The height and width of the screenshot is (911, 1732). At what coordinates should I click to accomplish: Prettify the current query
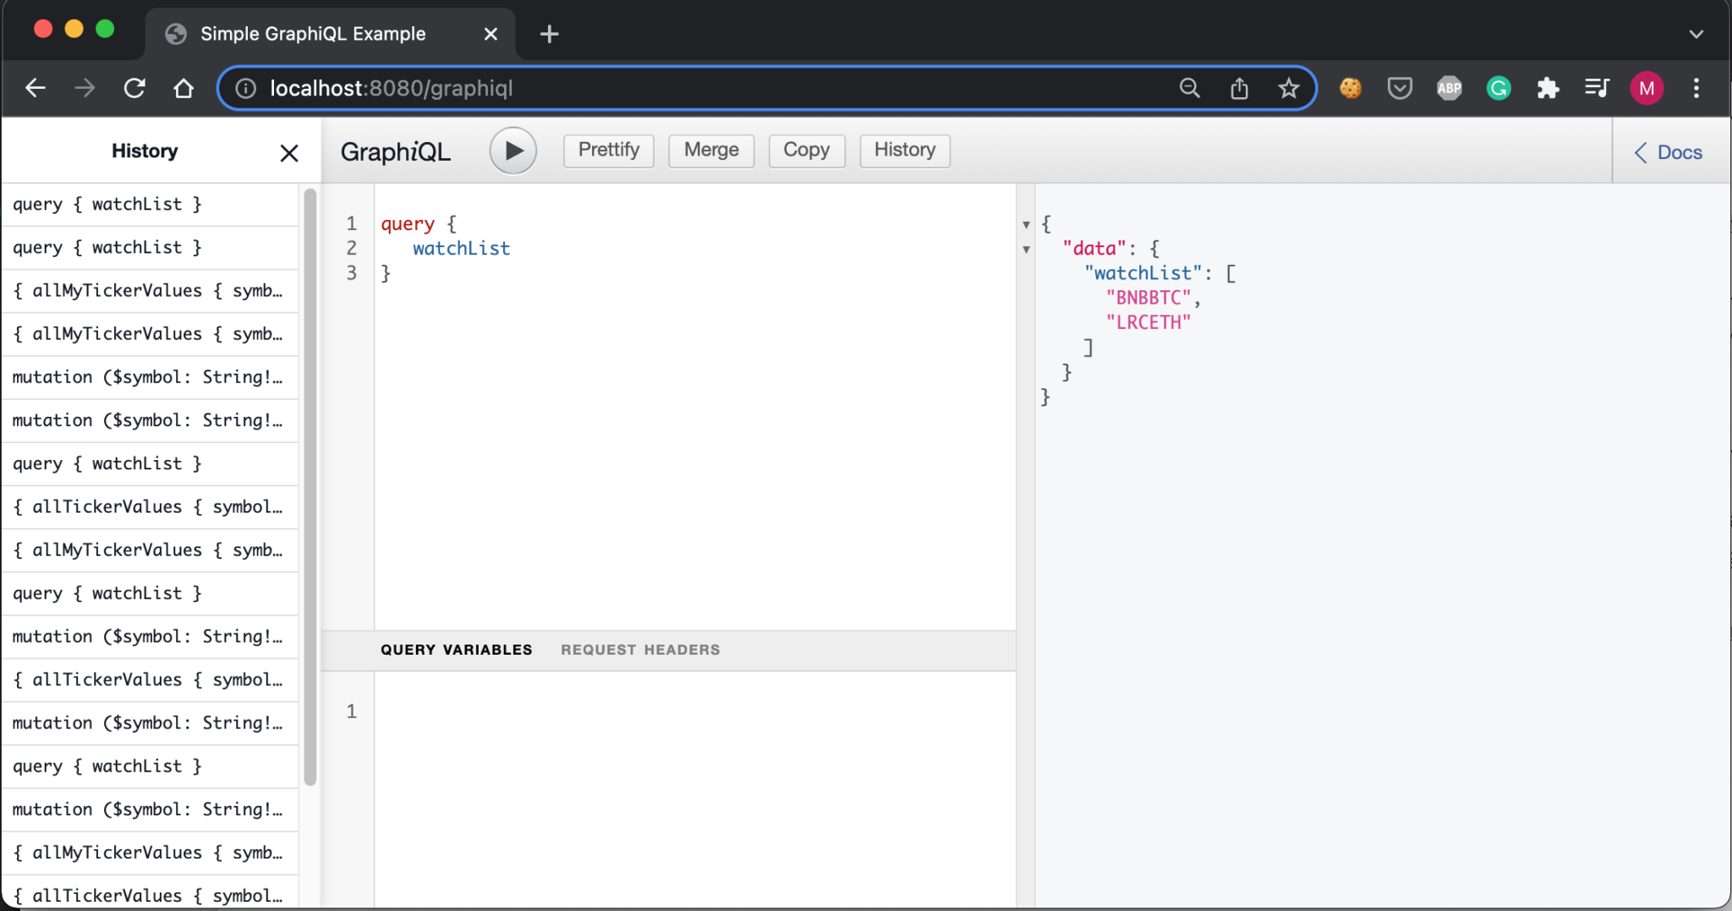(x=607, y=150)
